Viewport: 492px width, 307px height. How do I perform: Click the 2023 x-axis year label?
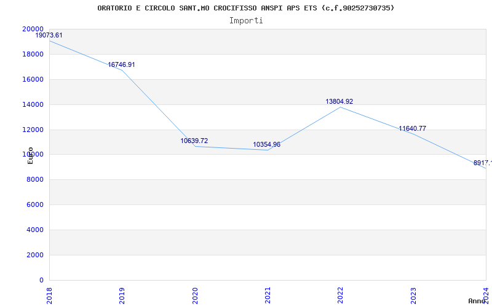[413, 295]
